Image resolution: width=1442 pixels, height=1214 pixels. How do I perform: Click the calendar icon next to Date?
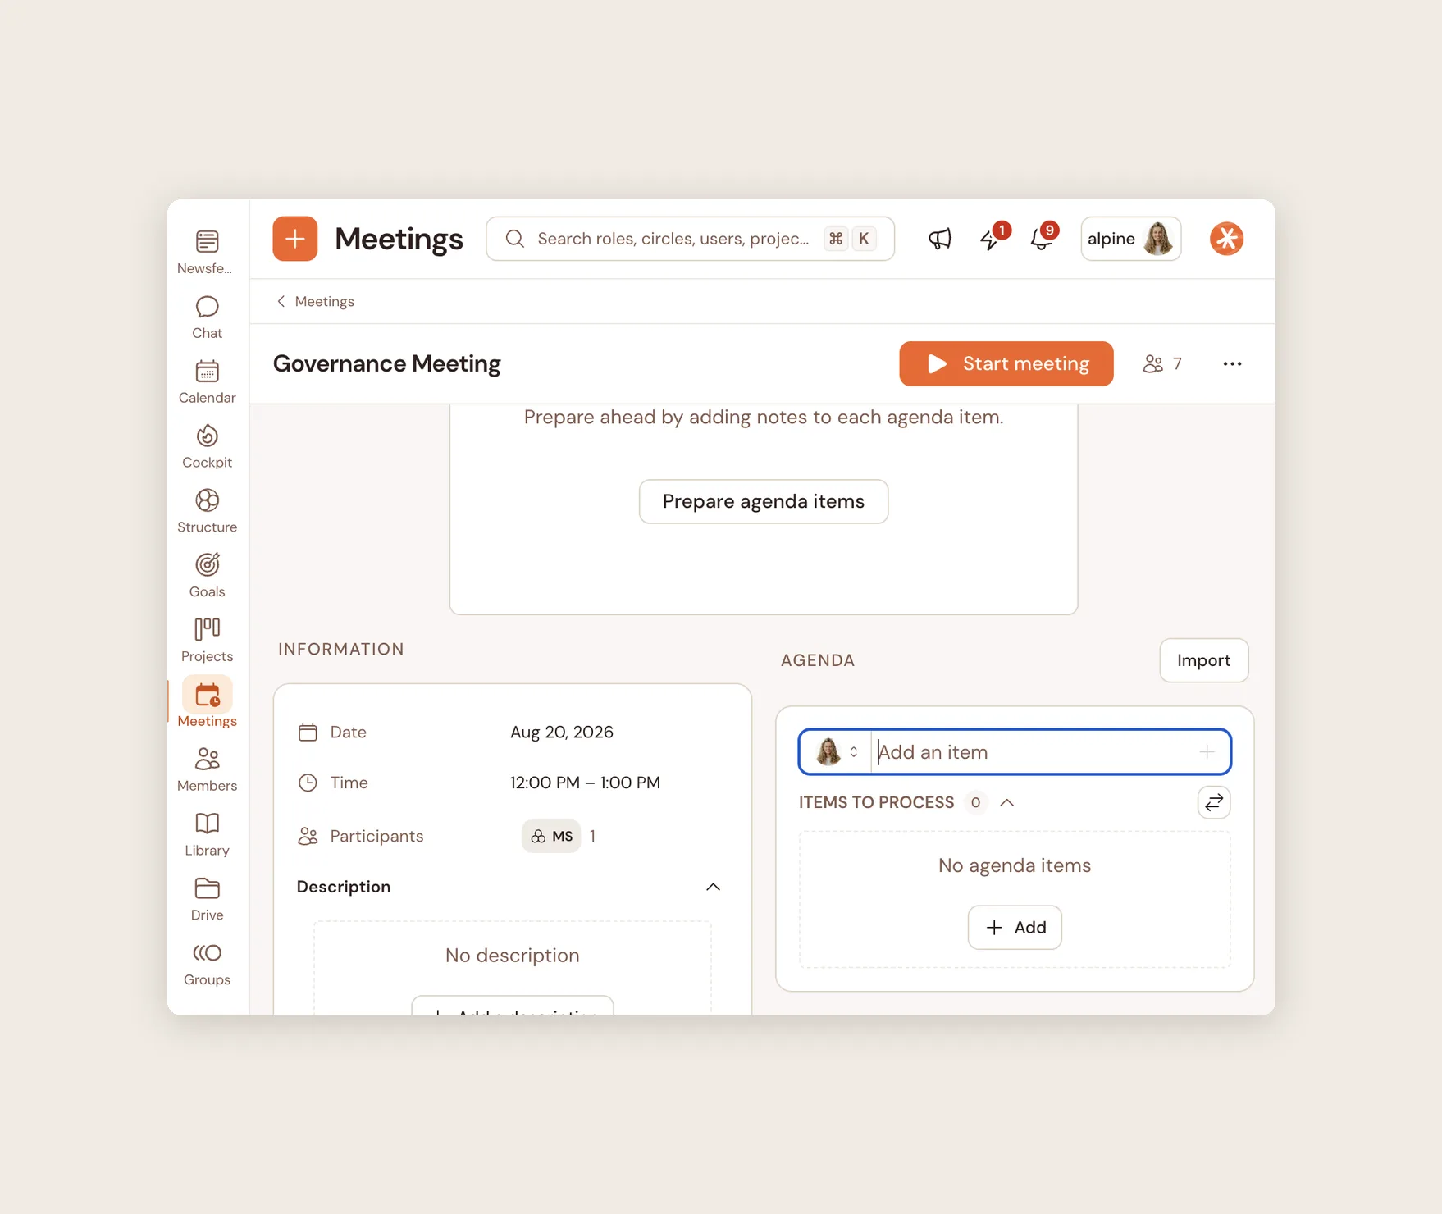click(308, 733)
